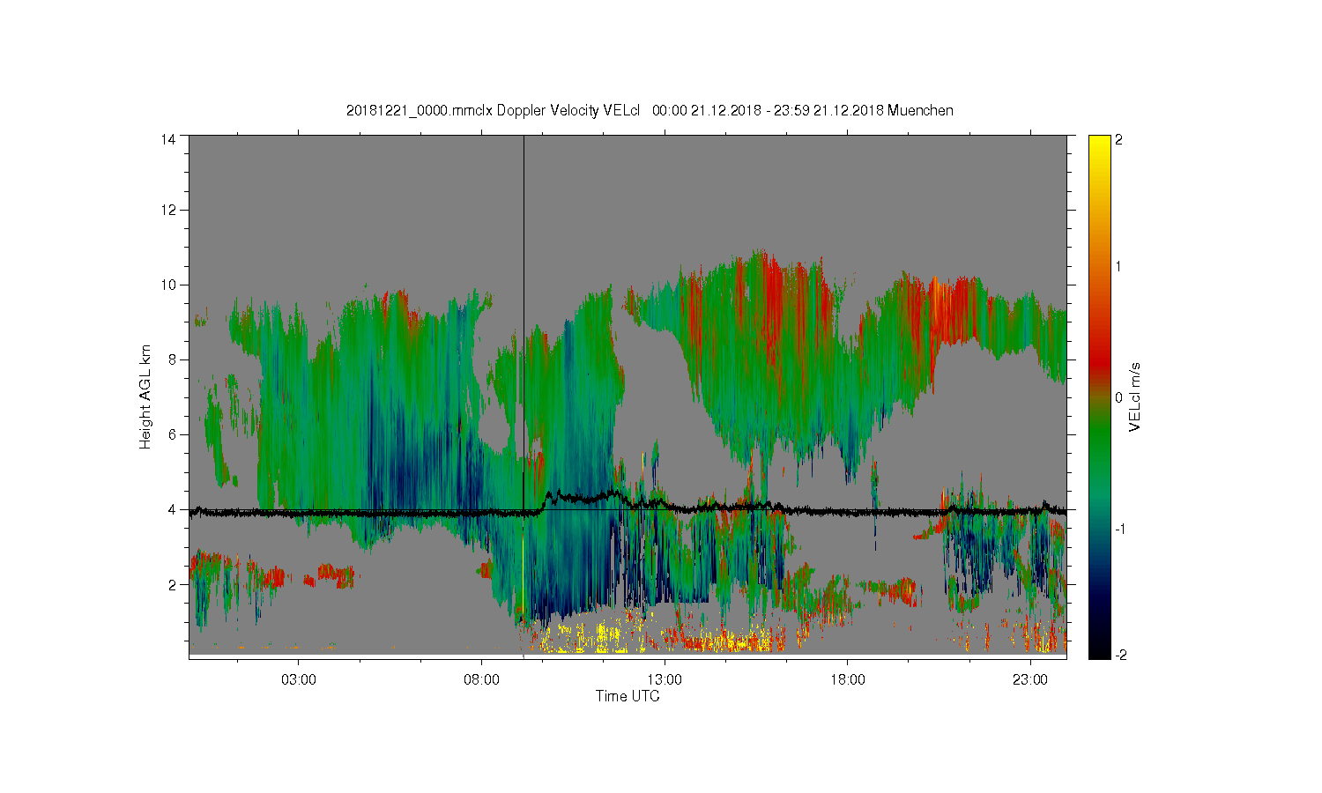
Task: Click the height tick label '10'
Action: [167, 285]
